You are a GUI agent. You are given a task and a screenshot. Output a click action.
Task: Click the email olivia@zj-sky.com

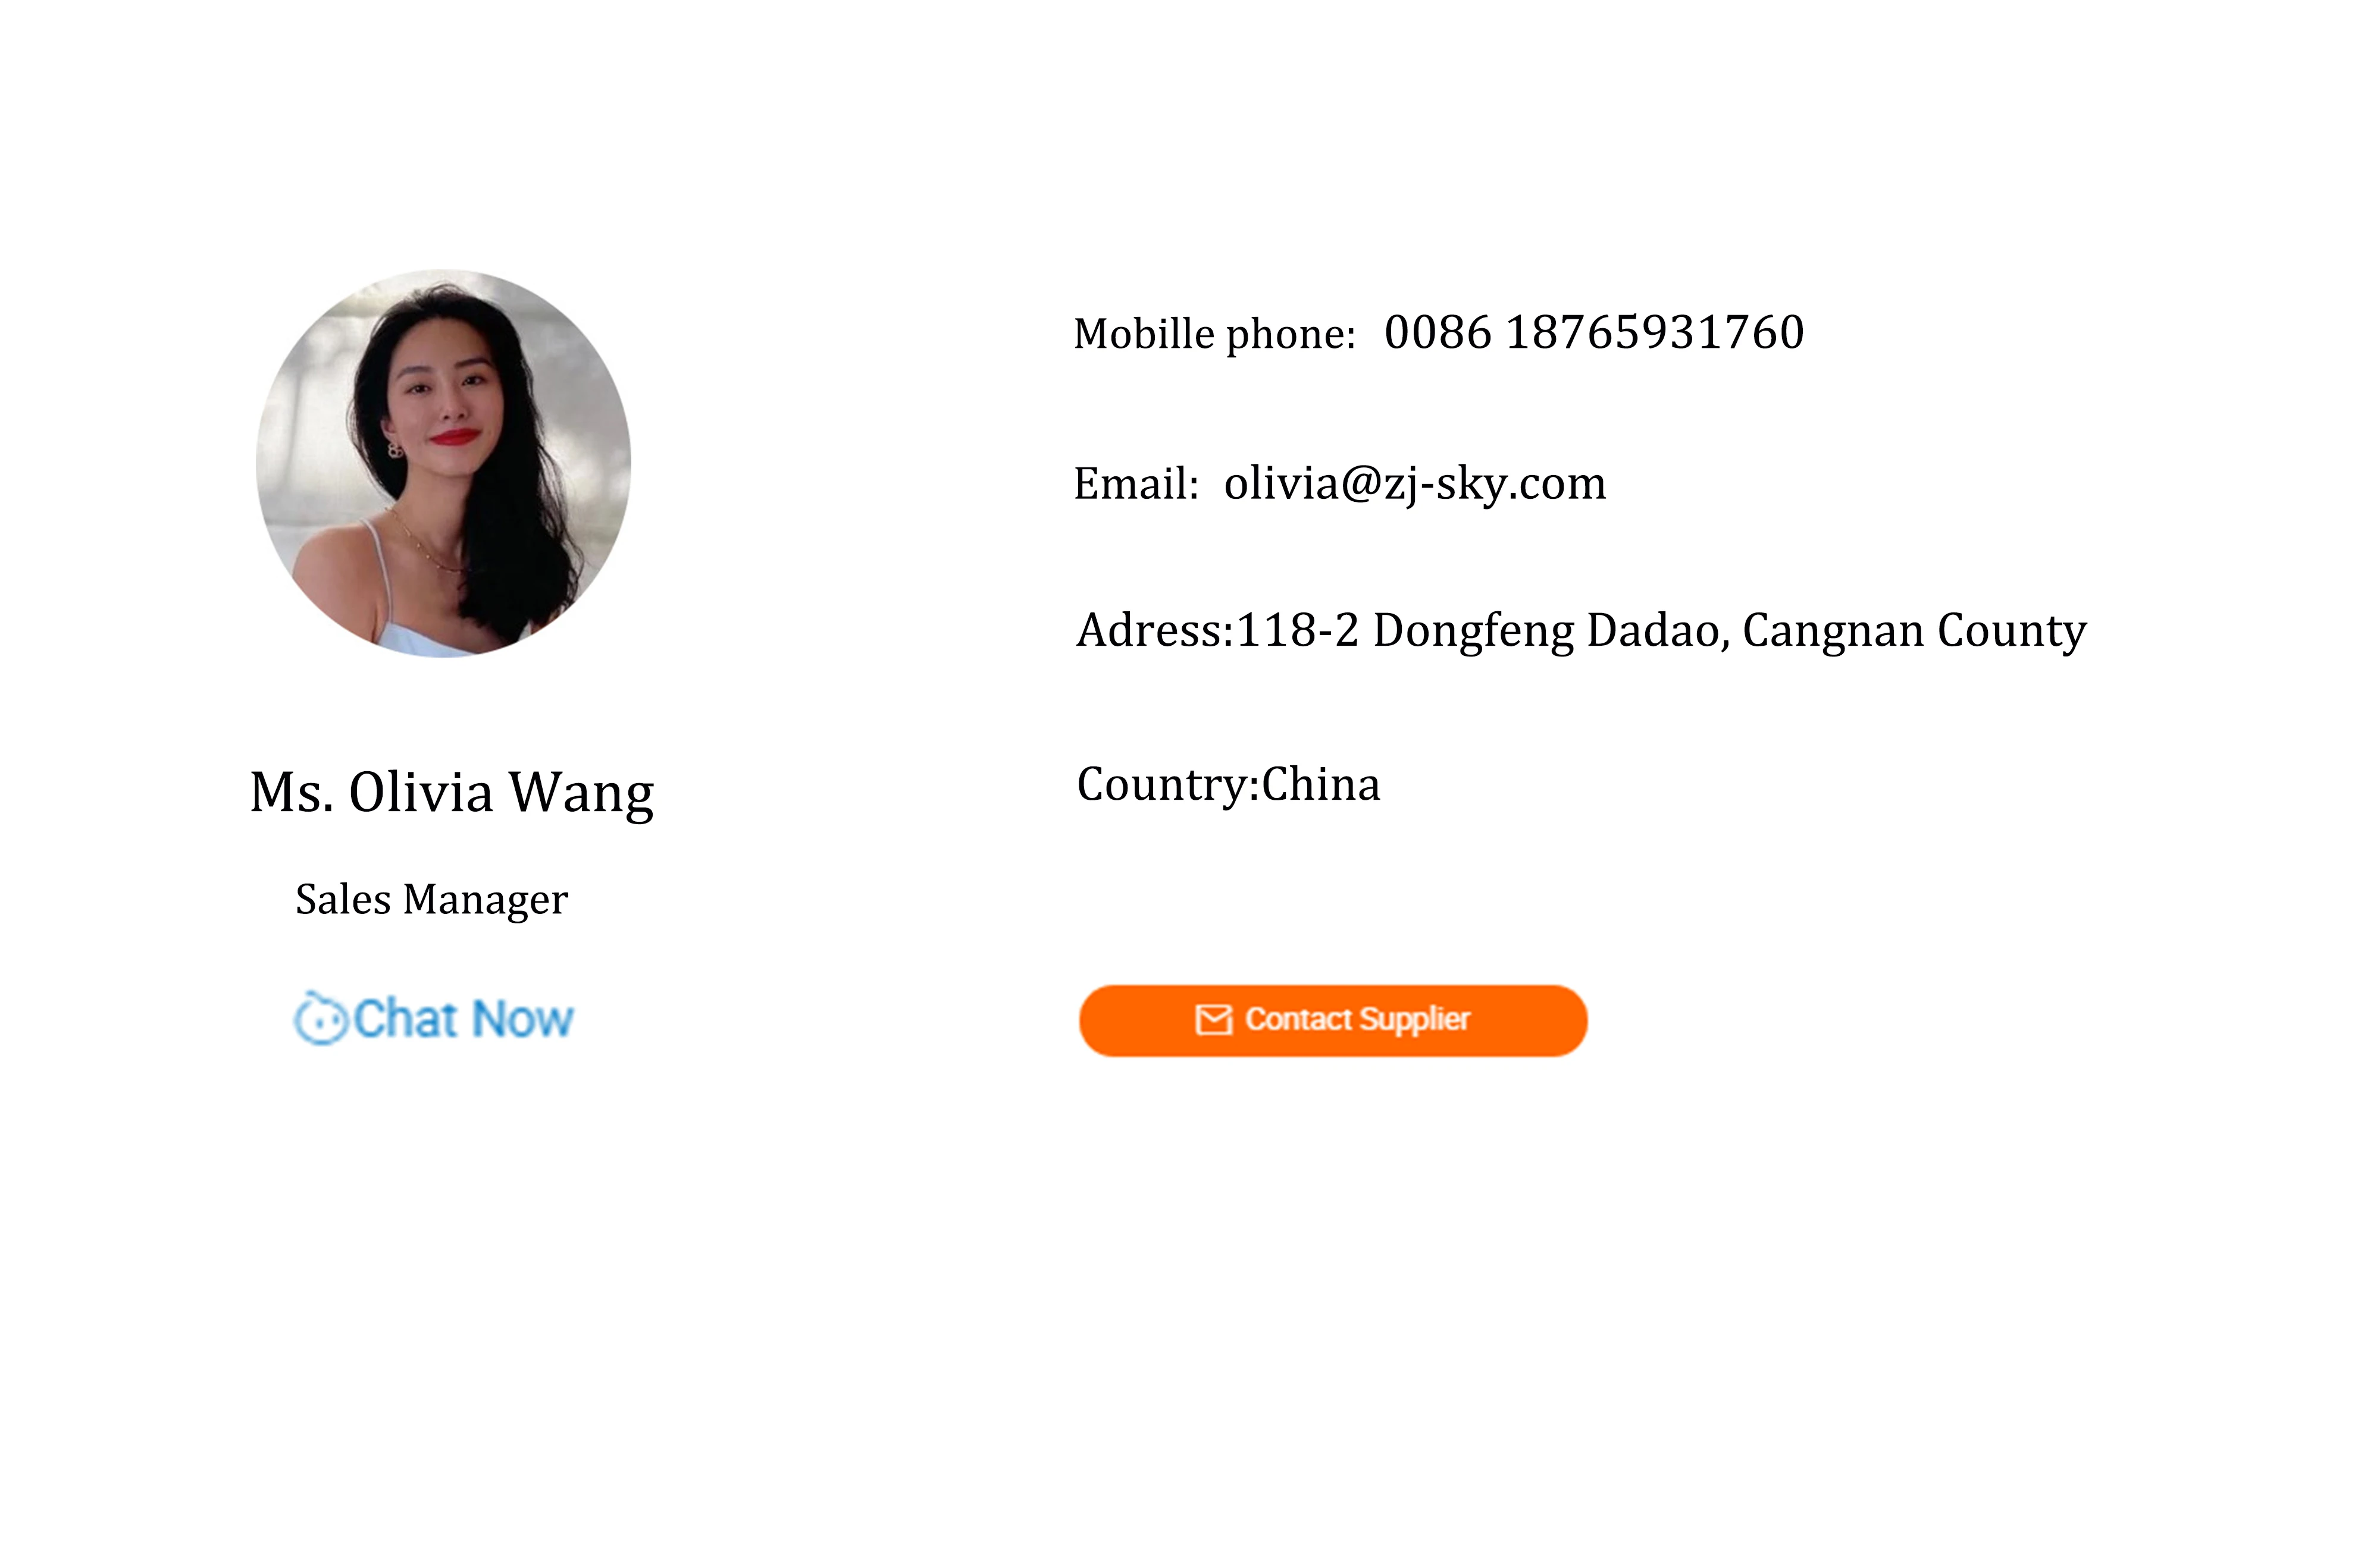(x=1415, y=483)
